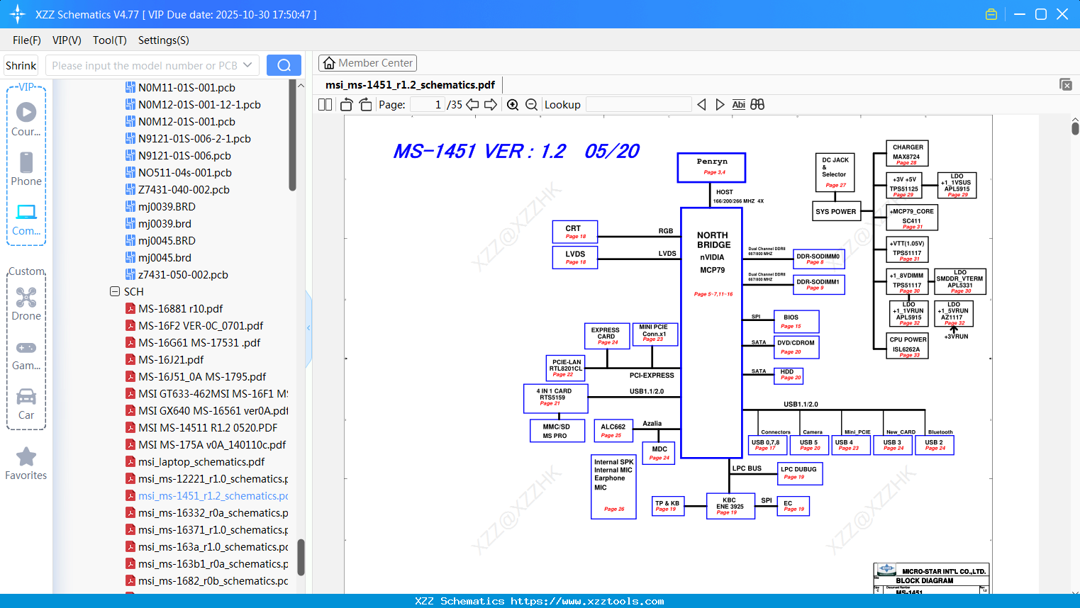This screenshot has width=1080, height=608.
Task: Click the NORTH BRIDGE block in diagram
Action: [x=711, y=332]
